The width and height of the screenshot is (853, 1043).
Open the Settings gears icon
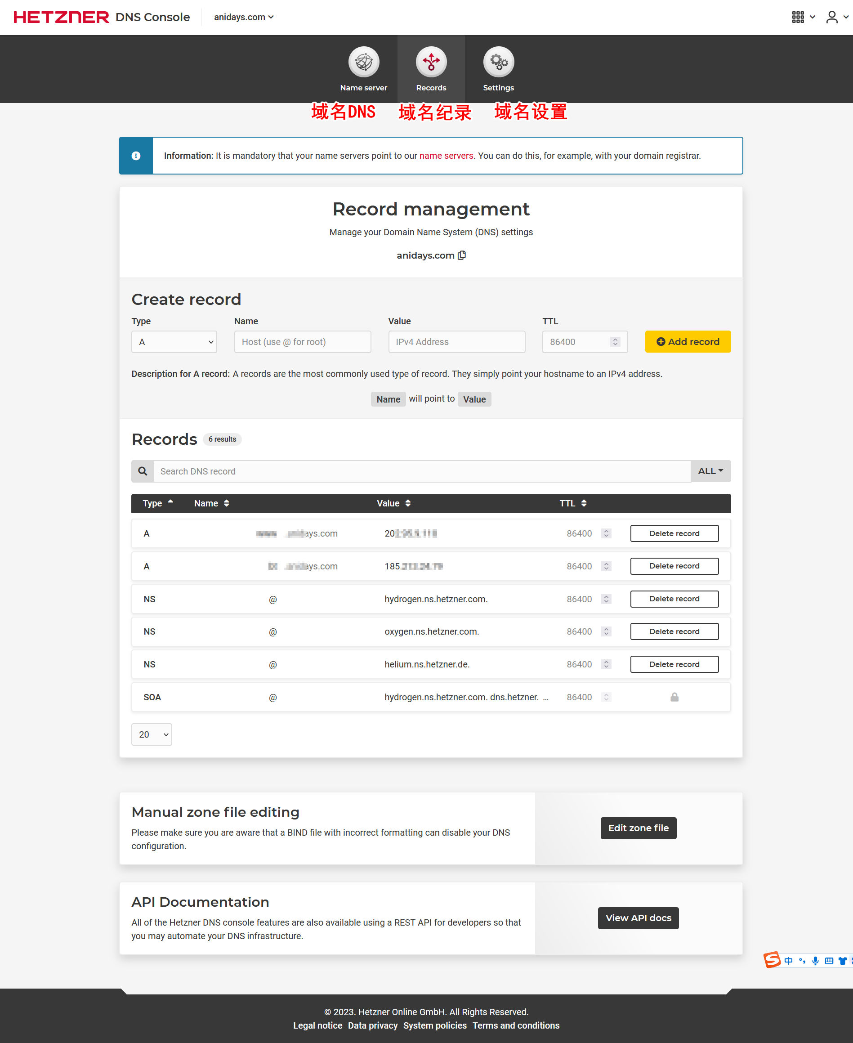(498, 62)
